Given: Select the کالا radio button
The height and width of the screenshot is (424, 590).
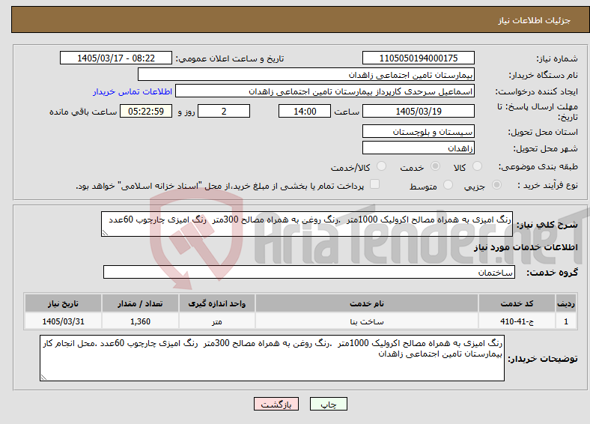Looking at the screenshot, I should pyautogui.click(x=477, y=166).
